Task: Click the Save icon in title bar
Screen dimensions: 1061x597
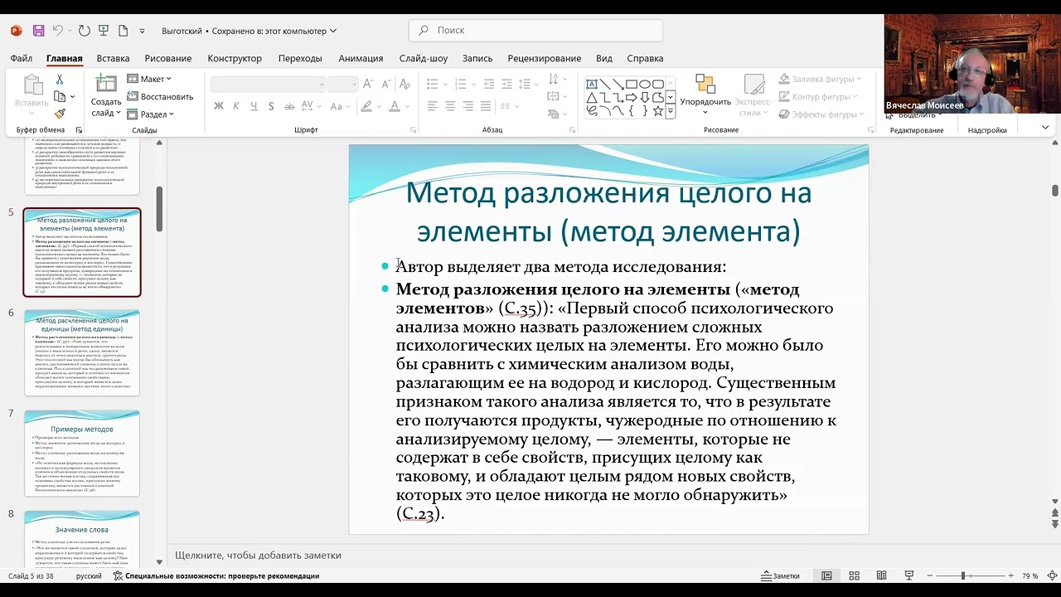Action: coord(38,31)
